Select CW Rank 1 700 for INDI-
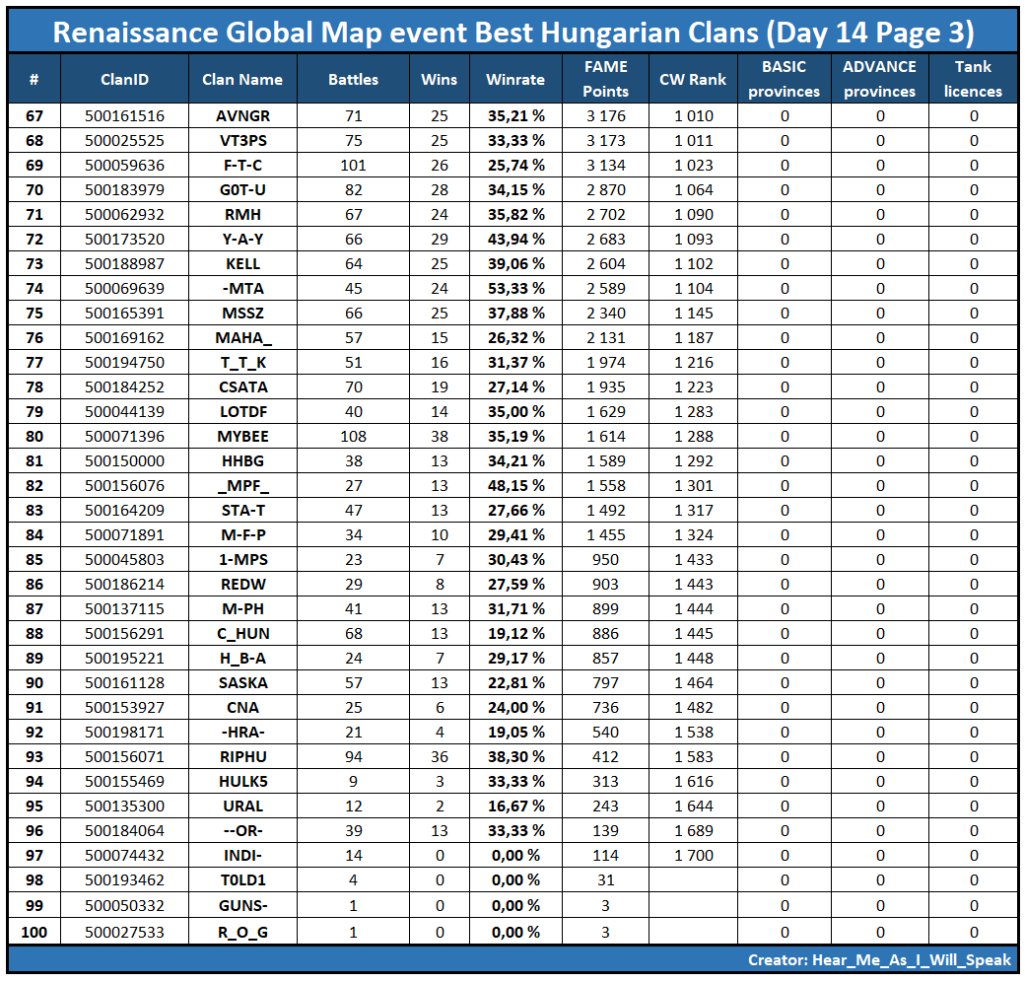 tap(694, 855)
